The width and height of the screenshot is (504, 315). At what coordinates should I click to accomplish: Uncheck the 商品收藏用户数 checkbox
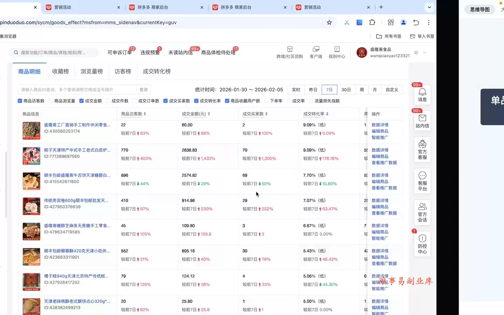tap(227, 101)
